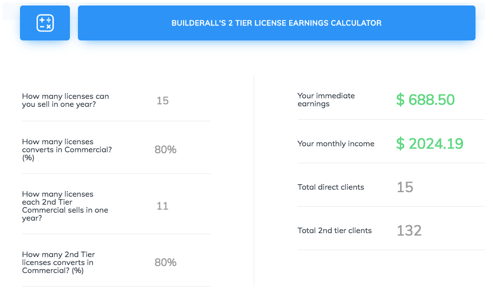This screenshot has height=305, width=493.
Task: Click the $ 688.50 immediate earnings value
Action: click(x=425, y=100)
